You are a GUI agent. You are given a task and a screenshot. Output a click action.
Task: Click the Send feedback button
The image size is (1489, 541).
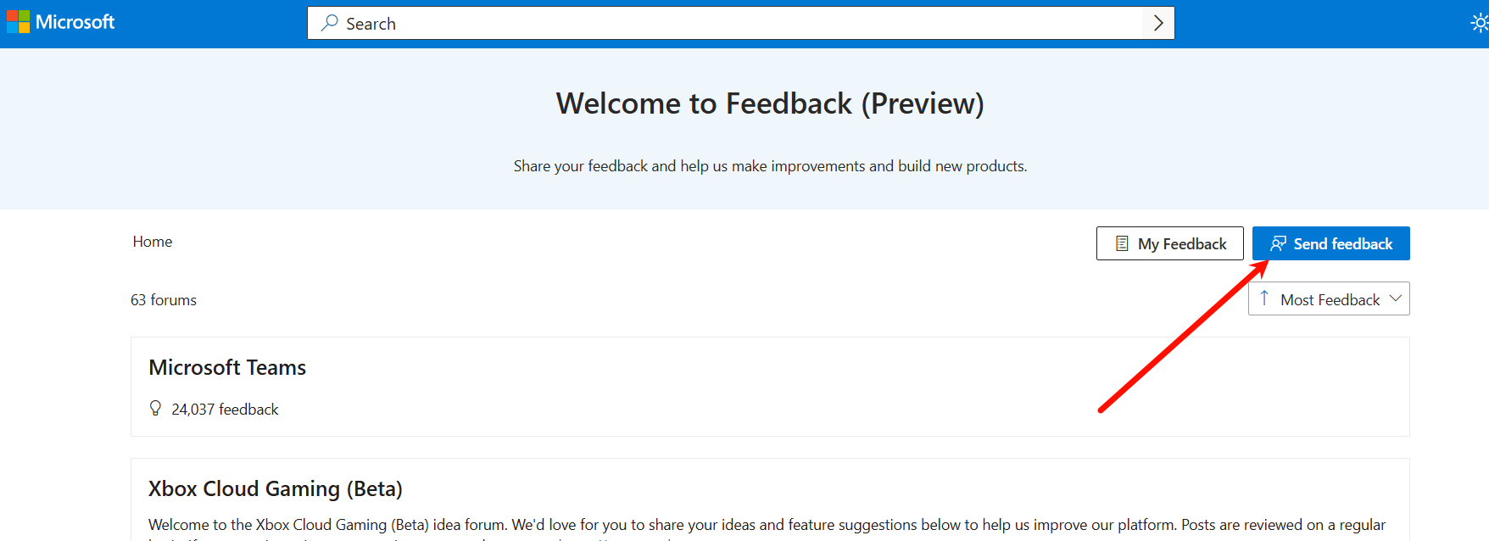click(x=1330, y=243)
